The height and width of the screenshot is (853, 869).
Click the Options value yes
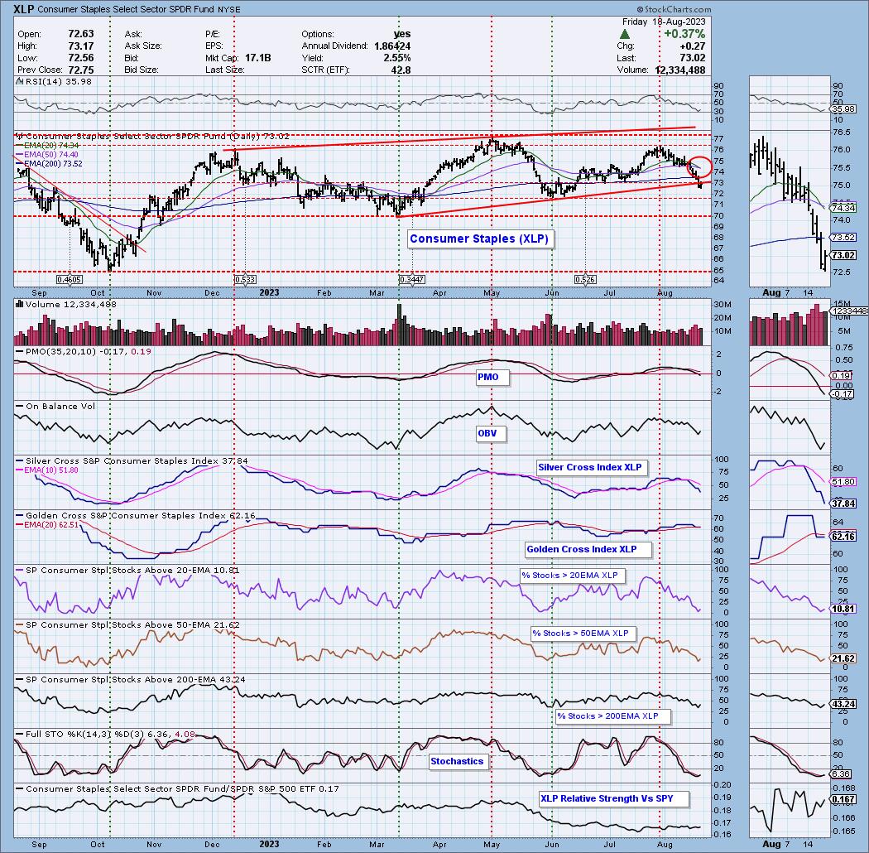[x=401, y=35]
